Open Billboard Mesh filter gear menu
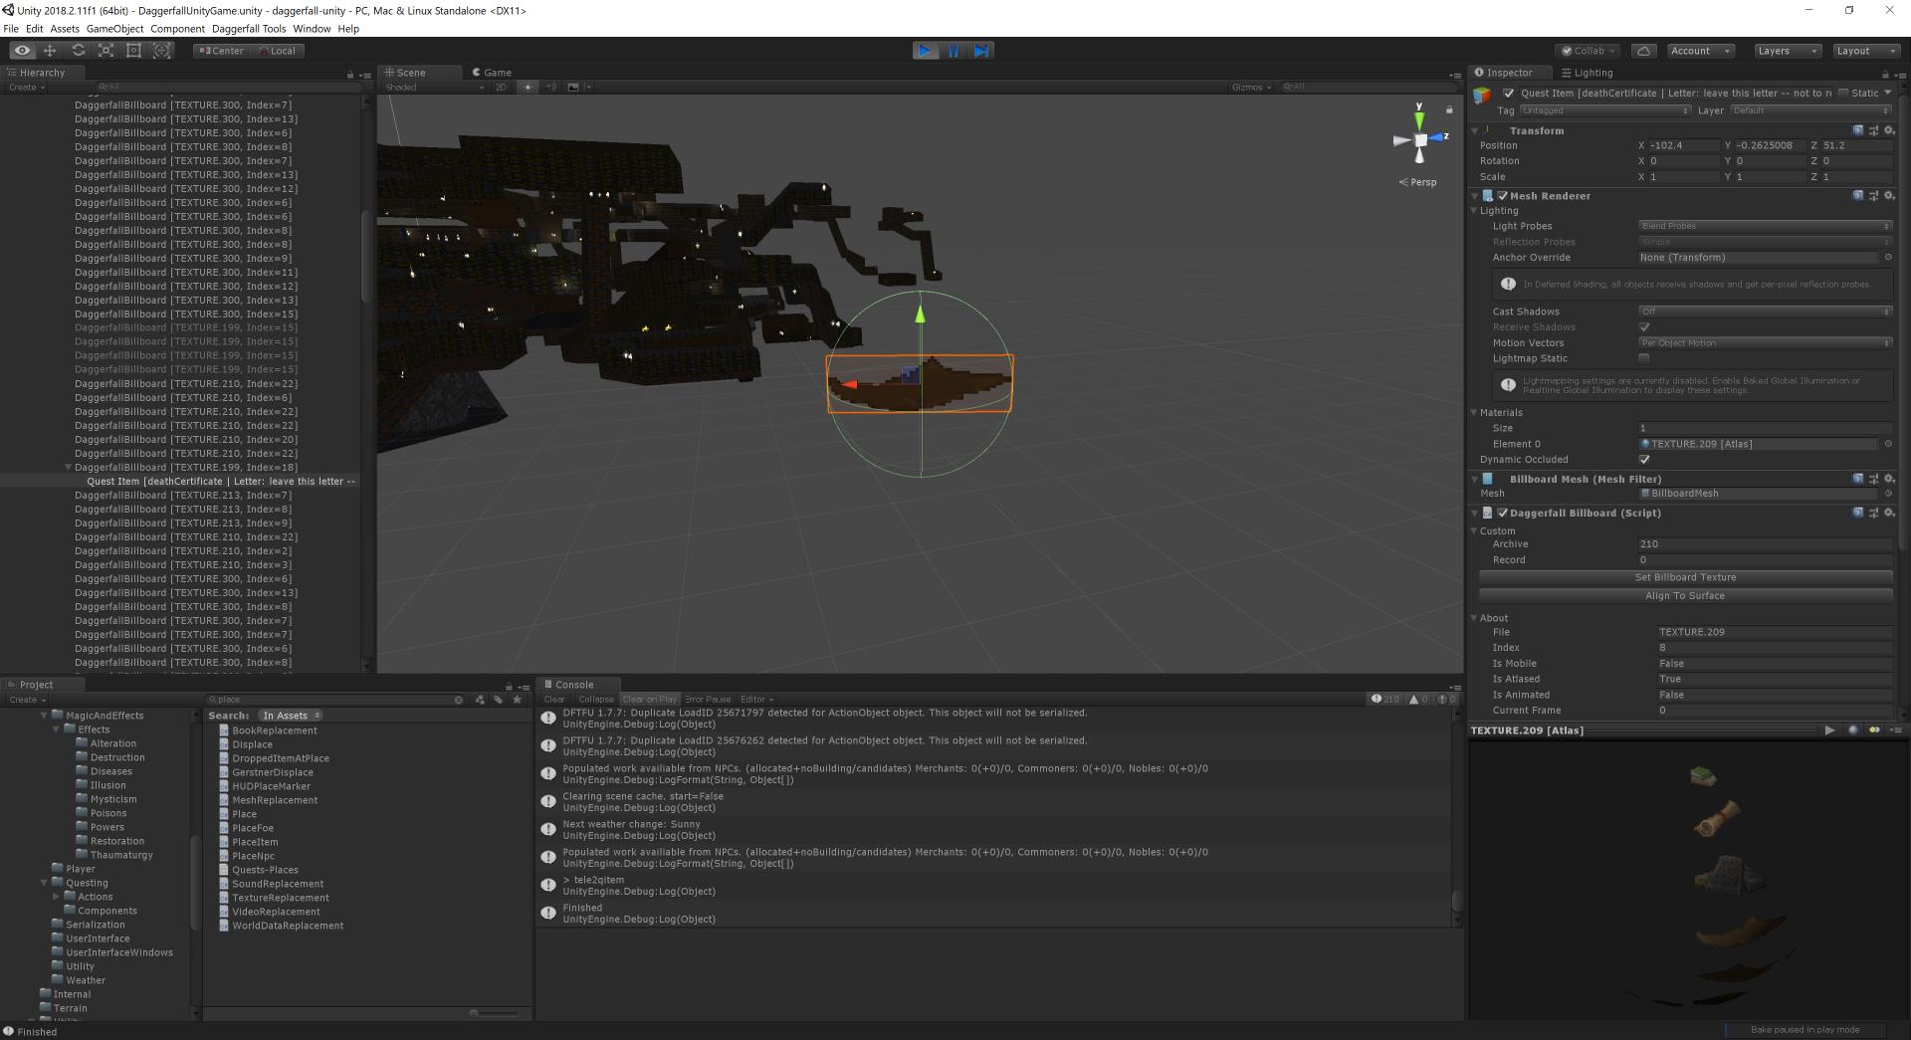Screen dimensions: 1911x1040 1889,479
